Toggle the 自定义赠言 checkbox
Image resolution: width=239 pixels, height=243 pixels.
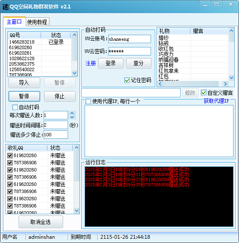(203, 93)
